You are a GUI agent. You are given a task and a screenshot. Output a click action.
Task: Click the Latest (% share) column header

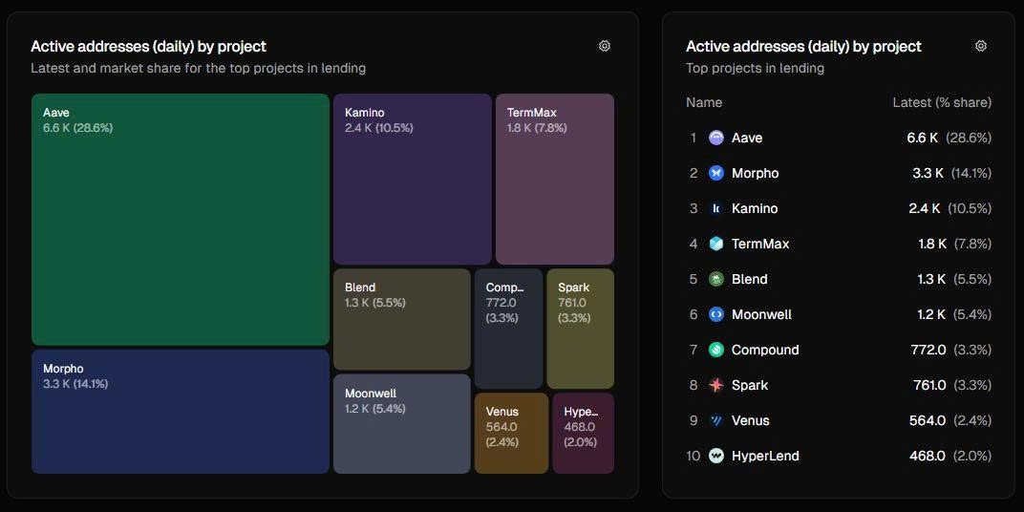[942, 102]
